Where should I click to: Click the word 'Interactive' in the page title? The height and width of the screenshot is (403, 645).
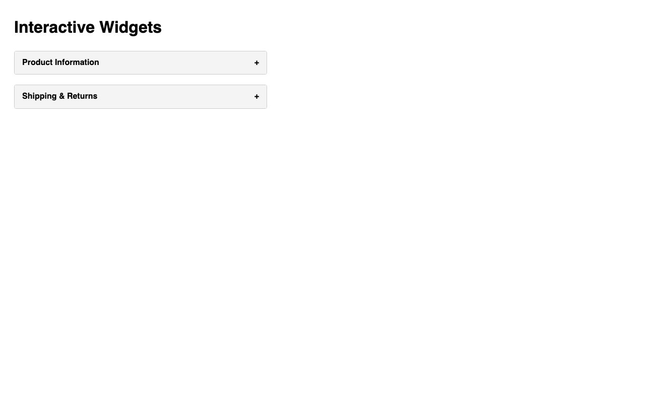coord(54,27)
